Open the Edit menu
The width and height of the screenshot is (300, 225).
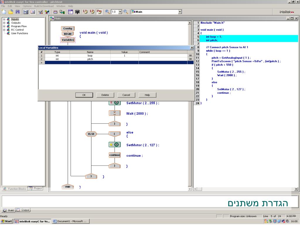(10, 6)
